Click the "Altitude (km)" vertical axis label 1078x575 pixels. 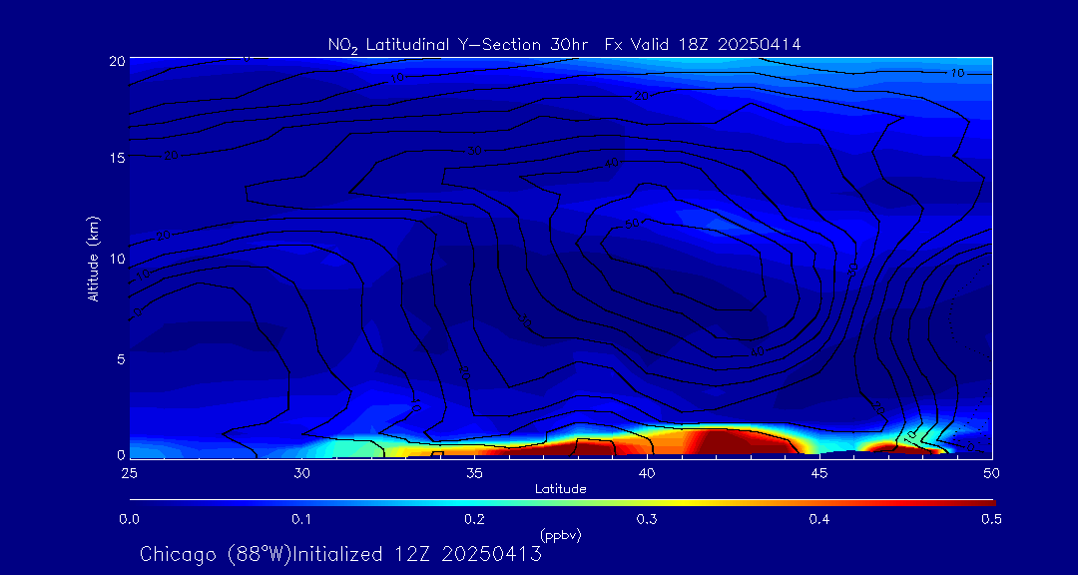coord(93,258)
